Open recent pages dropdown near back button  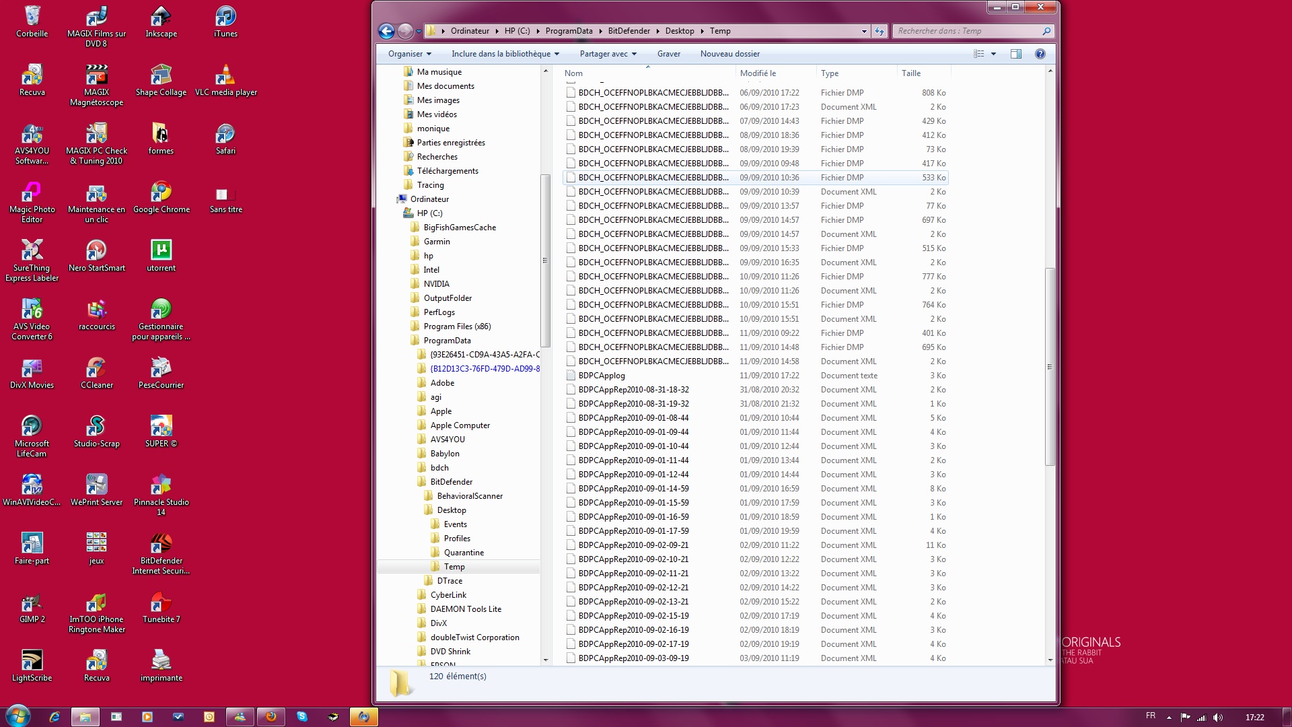coord(419,31)
